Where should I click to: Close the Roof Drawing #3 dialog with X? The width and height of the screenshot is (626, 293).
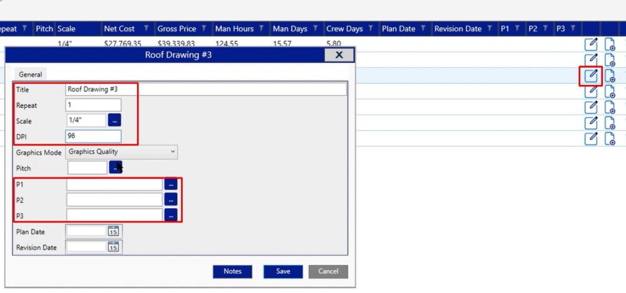click(x=339, y=55)
